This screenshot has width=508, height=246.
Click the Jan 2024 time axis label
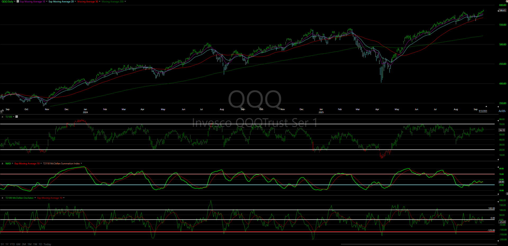85,111
